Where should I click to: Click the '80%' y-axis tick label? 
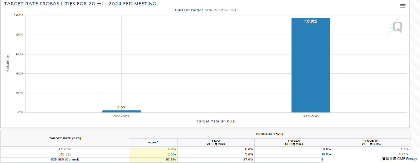[x=19, y=35]
